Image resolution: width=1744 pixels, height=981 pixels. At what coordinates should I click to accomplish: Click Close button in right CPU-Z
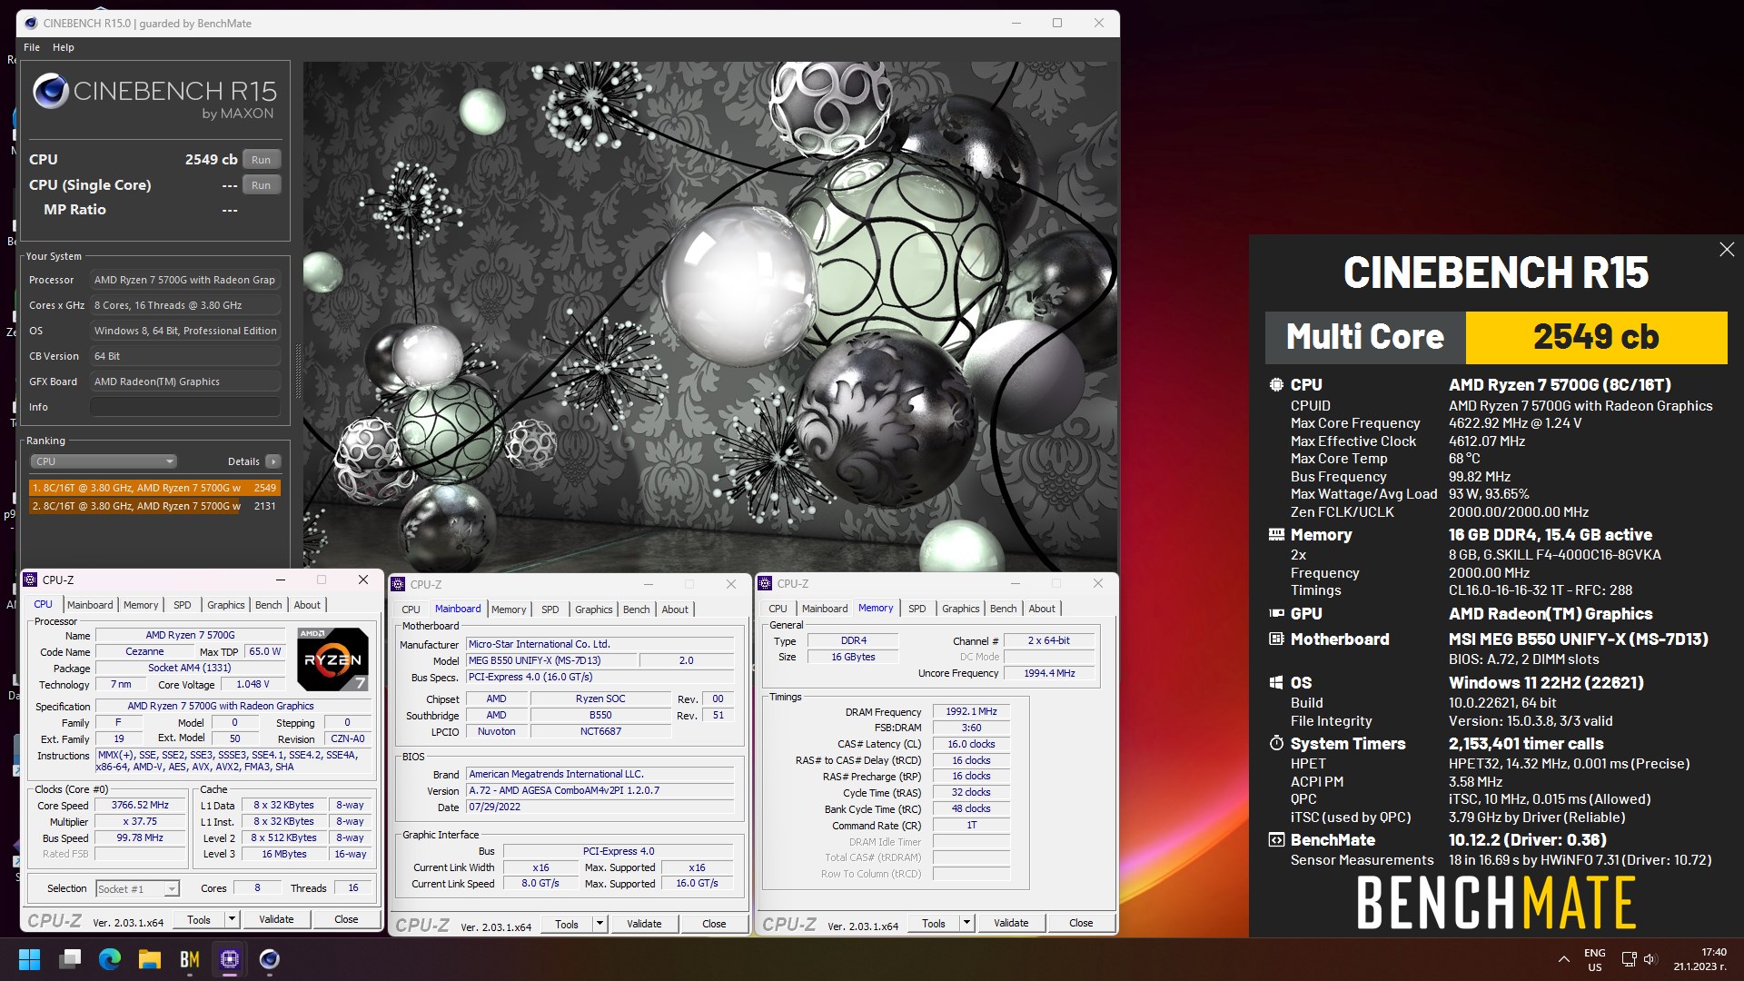click(x=1081, y=924)
